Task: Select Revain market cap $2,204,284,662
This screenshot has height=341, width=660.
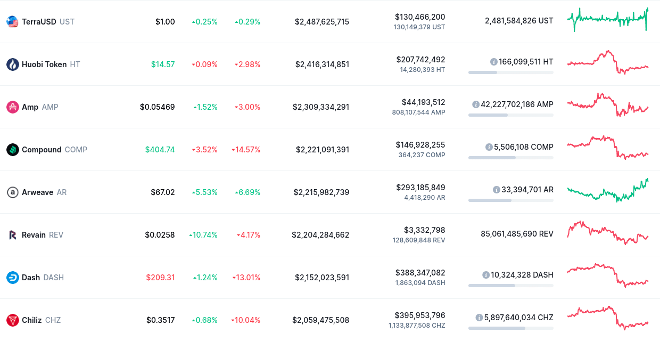Action: coord(320,235)
